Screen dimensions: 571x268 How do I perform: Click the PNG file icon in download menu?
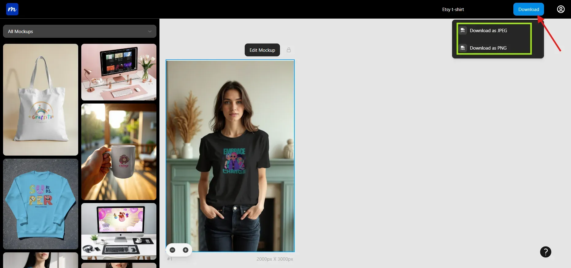[x=463, y=48]
